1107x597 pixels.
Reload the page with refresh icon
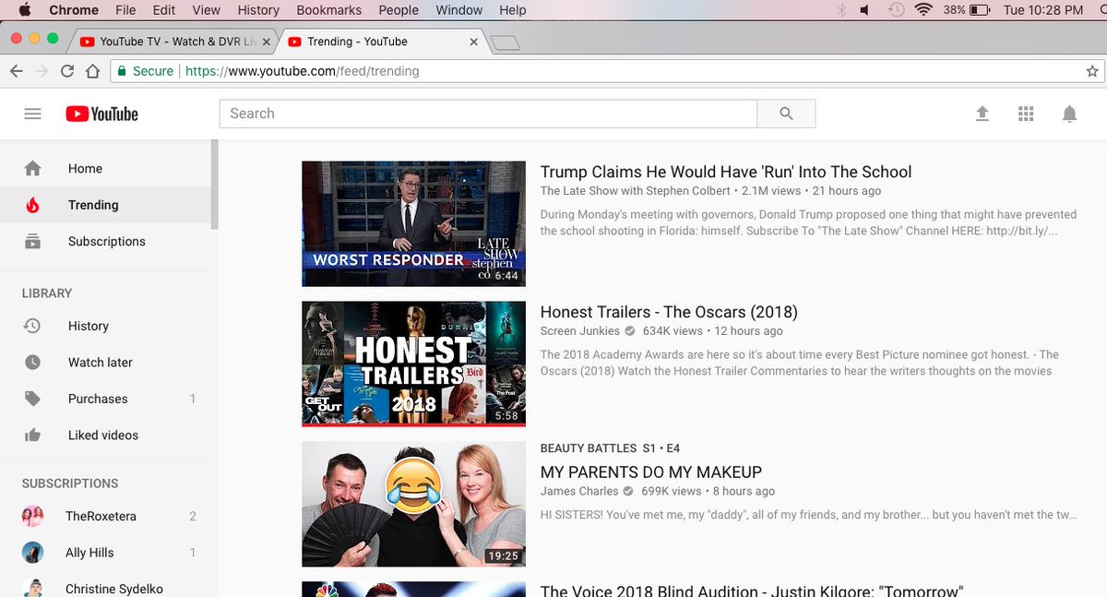click(67, 71)
